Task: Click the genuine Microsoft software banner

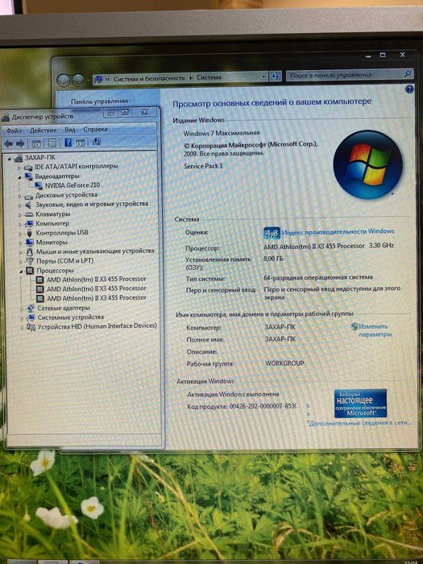Action: pyautogui.click(x=360, y=403)
